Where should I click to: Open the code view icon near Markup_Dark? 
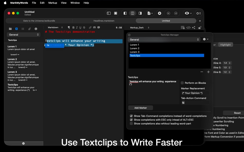(x=188, y=27)
